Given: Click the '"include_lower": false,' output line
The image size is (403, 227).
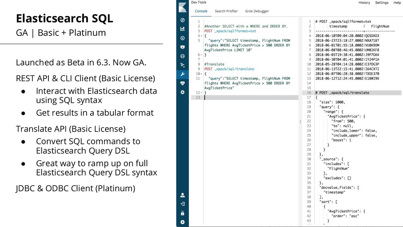Looking at the screenshot, I should coord(354,131).
